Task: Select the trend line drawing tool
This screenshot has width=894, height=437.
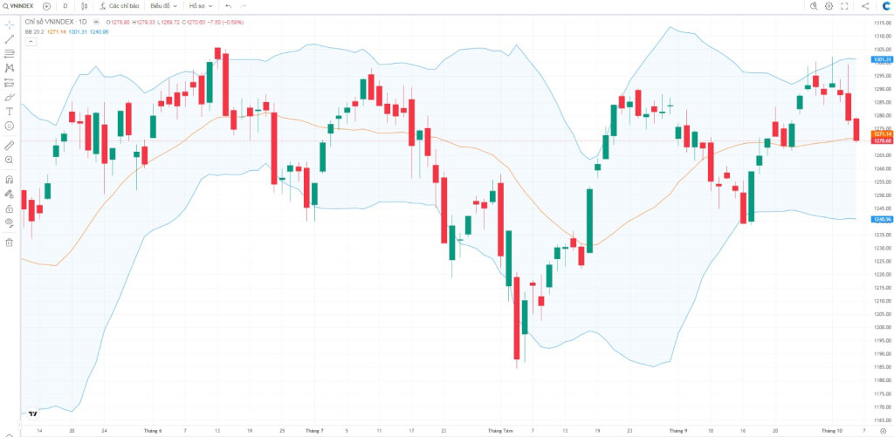Action: [9, 39]
